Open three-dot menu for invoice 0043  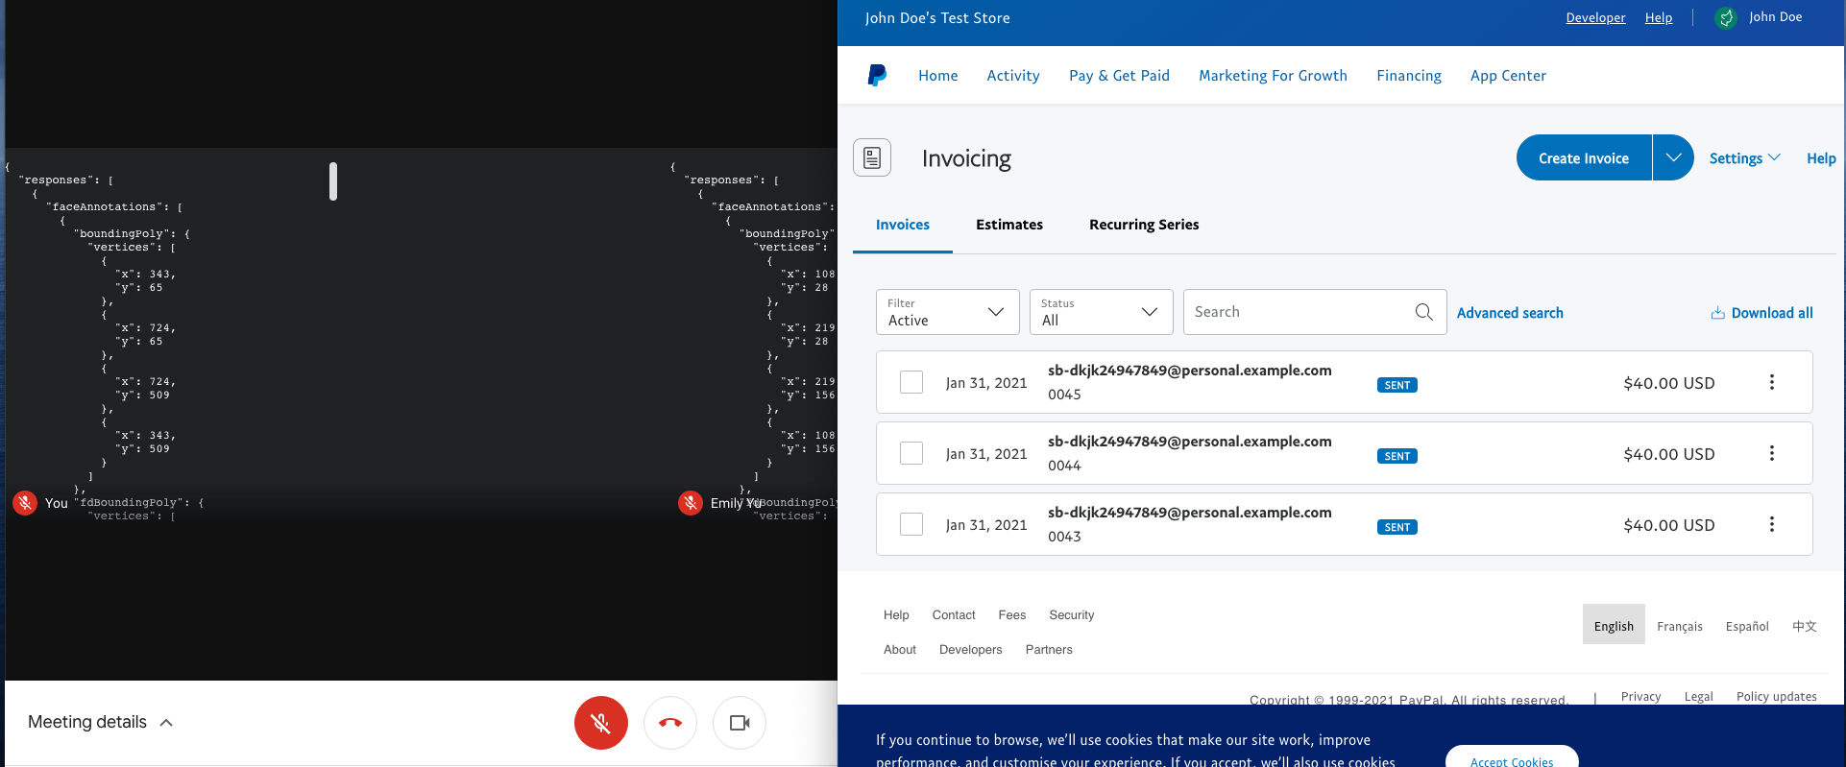tap(1772, 524)
